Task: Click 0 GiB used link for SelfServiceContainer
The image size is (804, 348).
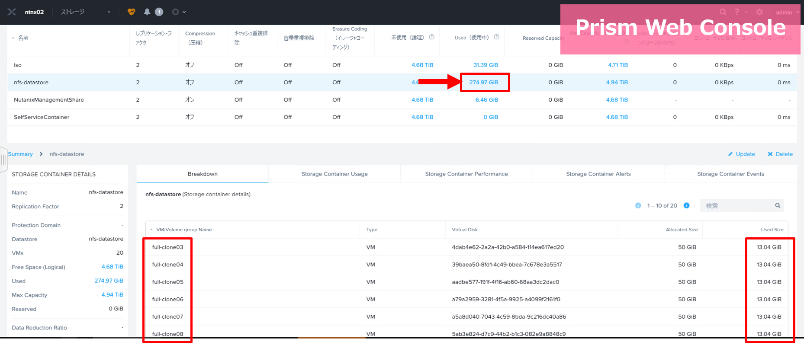Action: 491,117
